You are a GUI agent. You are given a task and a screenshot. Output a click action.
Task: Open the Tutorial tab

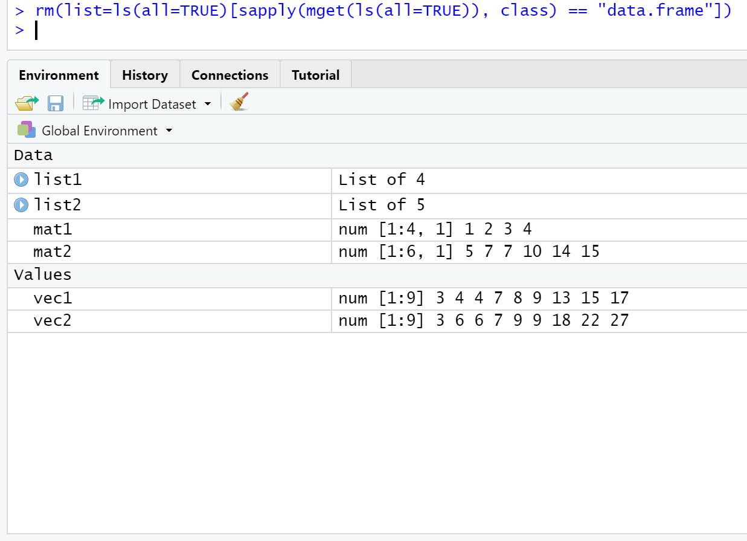(x=315, y=75)
